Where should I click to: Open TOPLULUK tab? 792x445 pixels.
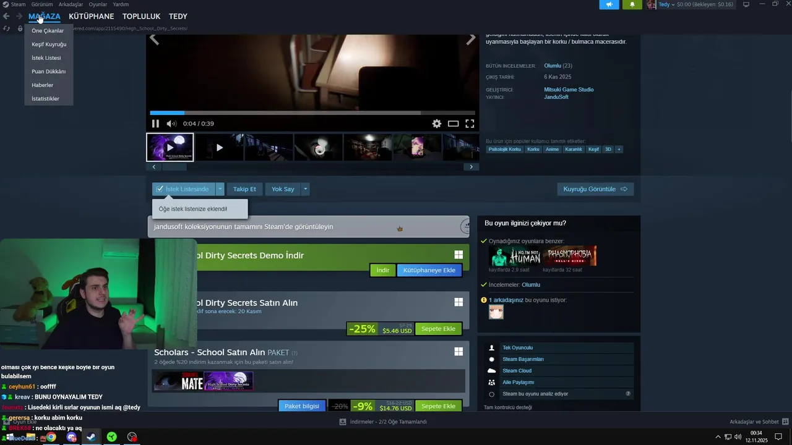(141, 16)
